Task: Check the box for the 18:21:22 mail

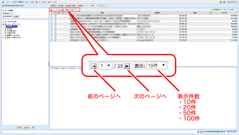Action: click(52, 18)
